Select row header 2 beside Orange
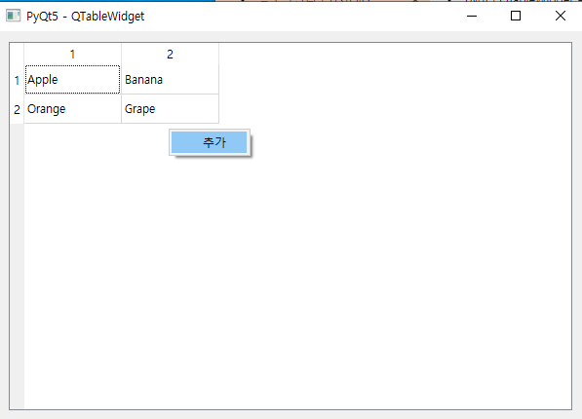582x419 pixels. [x=18, y=109]
